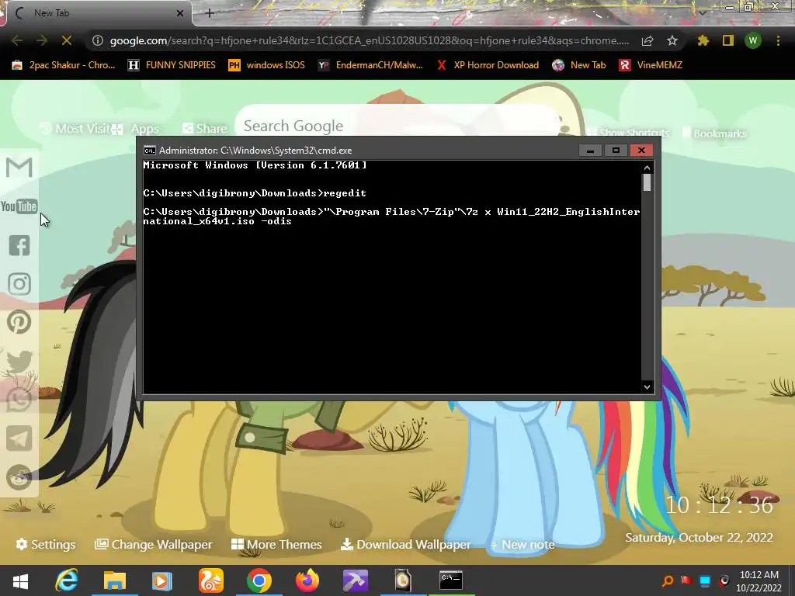Open Reddit shortcut in the sidebar
The width and height of the screenshot is (795, 596).
(x=19, y=477)
